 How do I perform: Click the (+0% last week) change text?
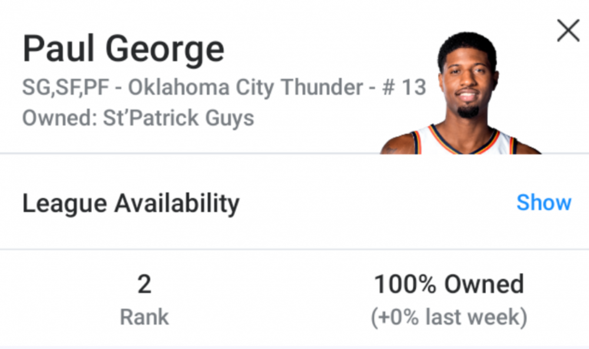[449, 318]
